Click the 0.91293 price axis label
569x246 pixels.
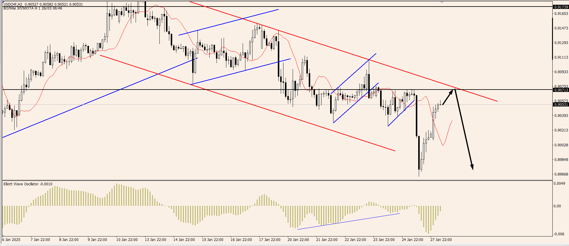pyautogui.click(x=561, y=43)
